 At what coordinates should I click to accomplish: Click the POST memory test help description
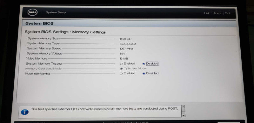104,109
